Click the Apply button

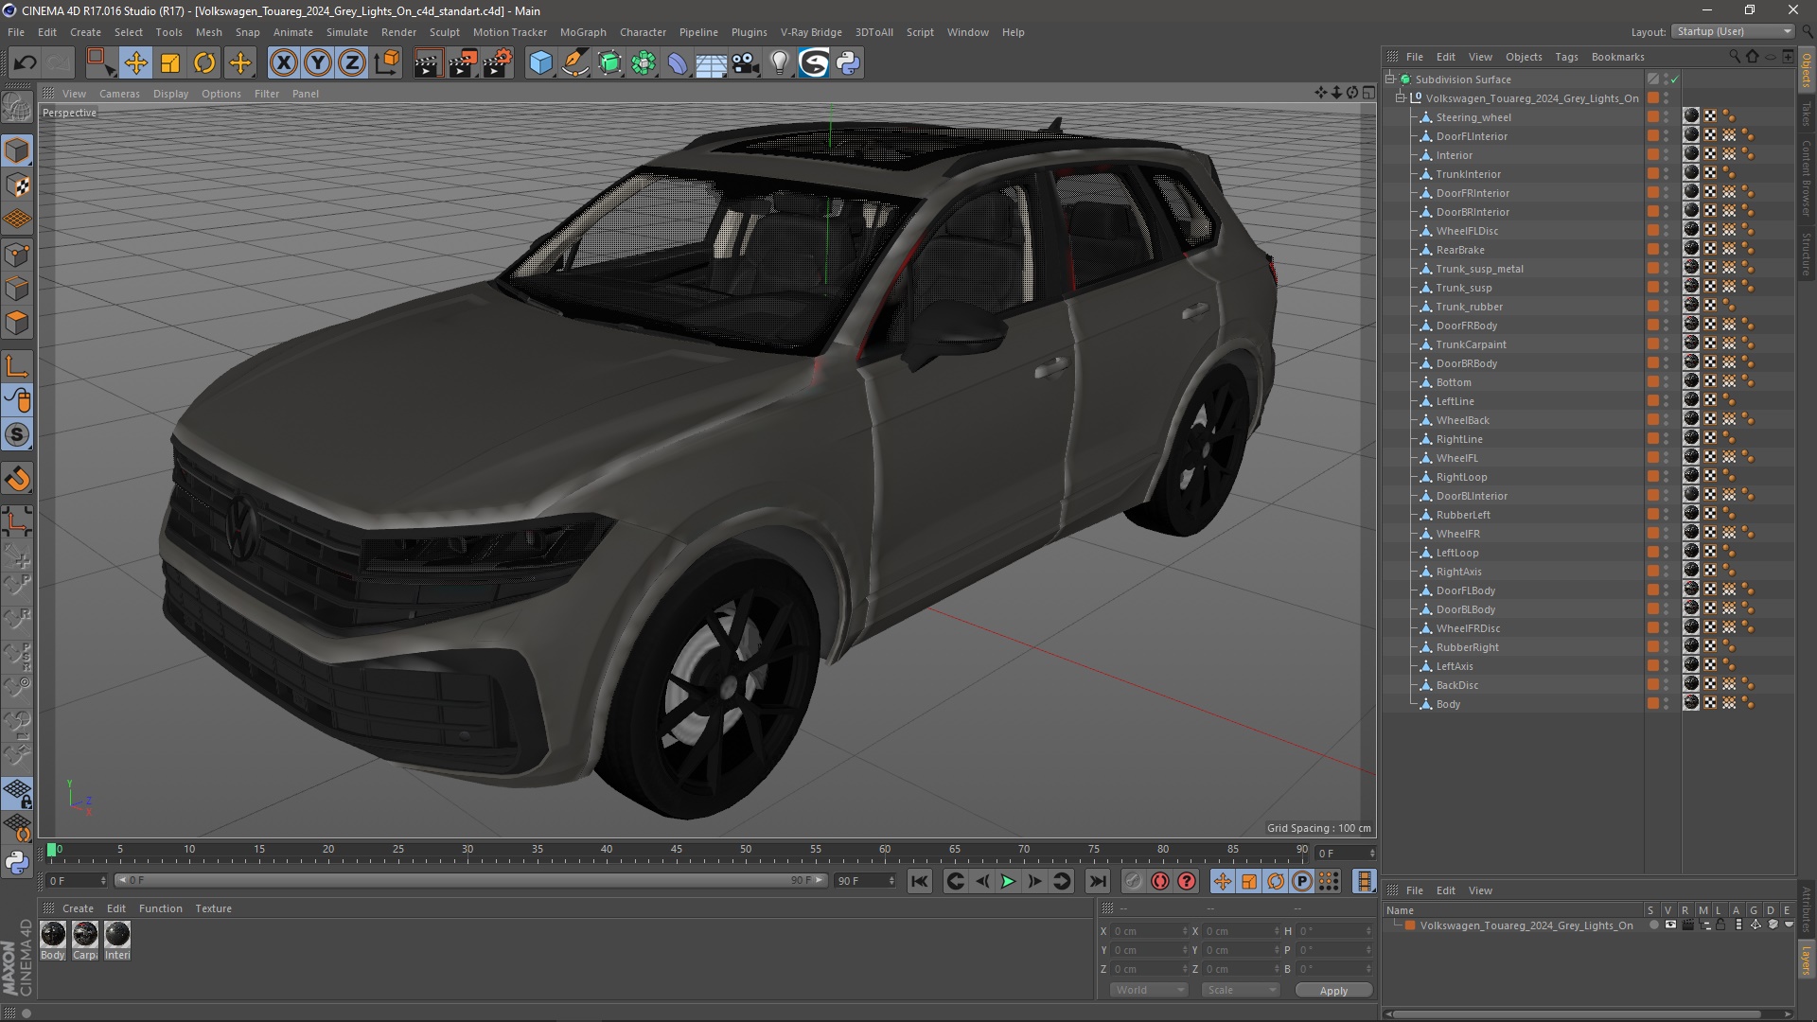(1333, 991)
